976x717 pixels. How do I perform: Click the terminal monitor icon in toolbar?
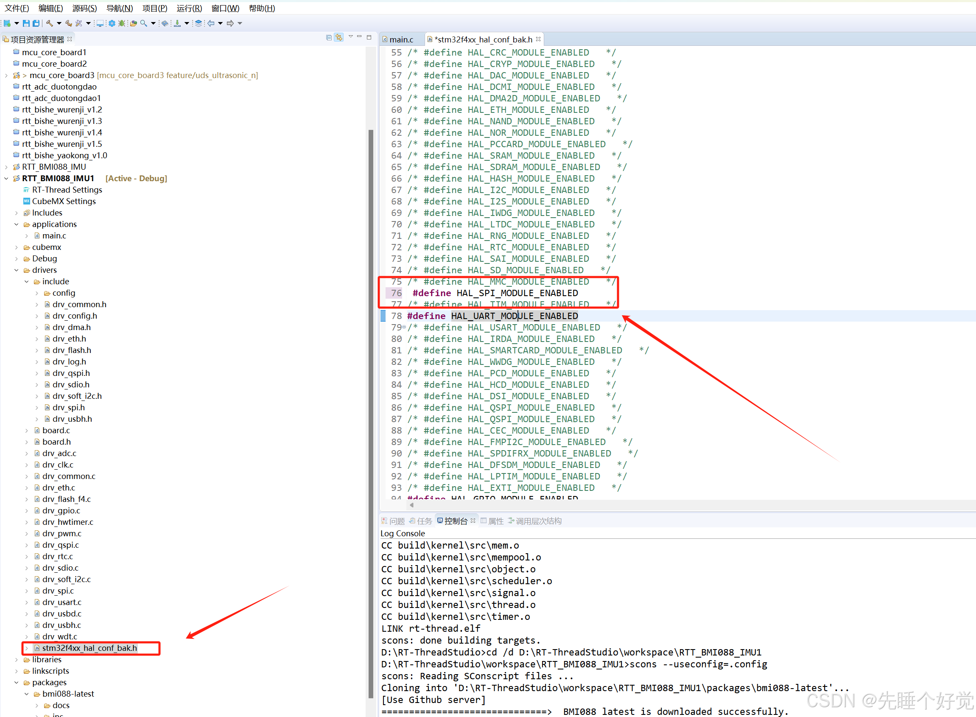click(x=100, y=23)
